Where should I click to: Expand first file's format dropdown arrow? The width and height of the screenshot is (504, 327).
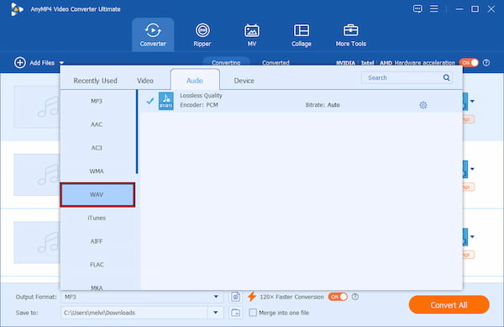pyautogui.click(x=472, y=101)
